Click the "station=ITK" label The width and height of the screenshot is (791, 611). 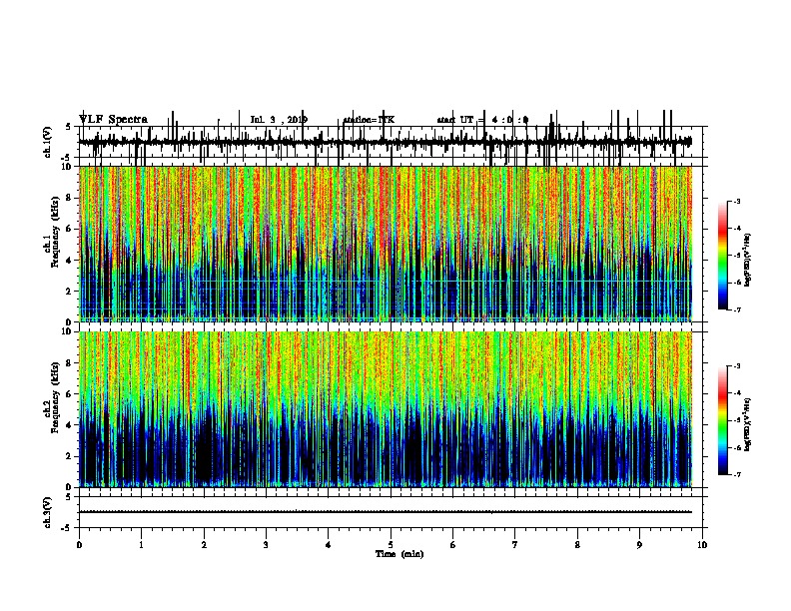tap(369, 120)
